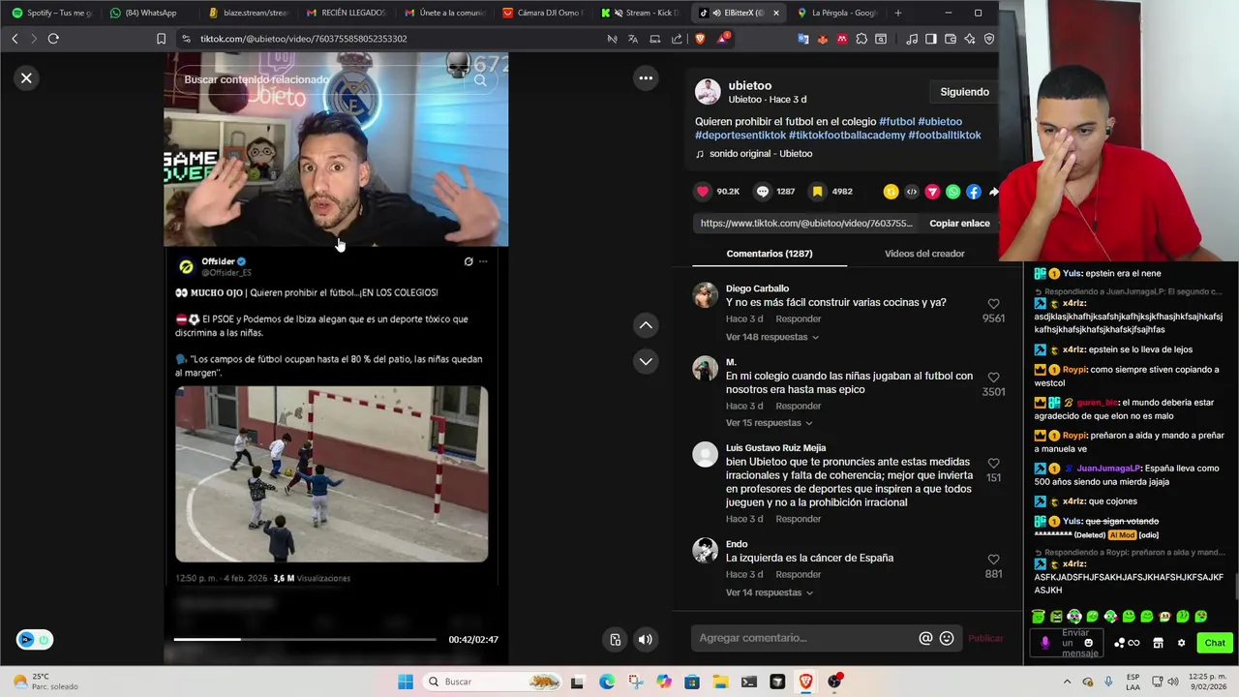
Task: Switch to the Videos del creador tab
Action: [924, 254]
